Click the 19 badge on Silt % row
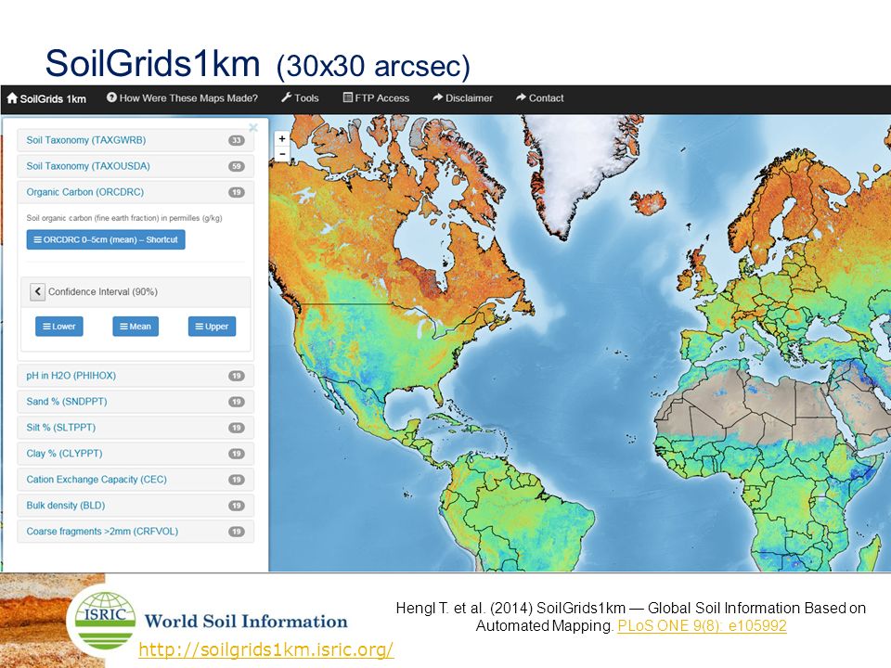Screen dimensions: 891x668 pos(237,428)
